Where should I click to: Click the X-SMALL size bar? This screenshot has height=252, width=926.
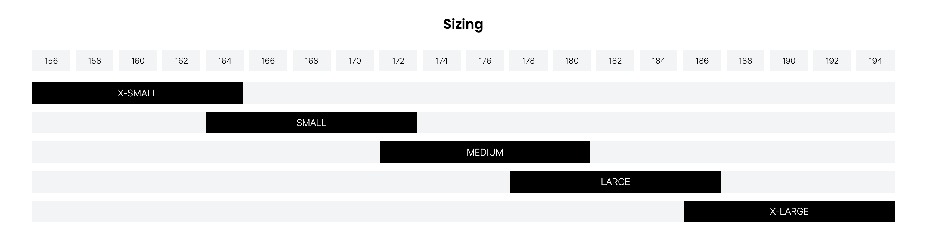coord(137,93)
